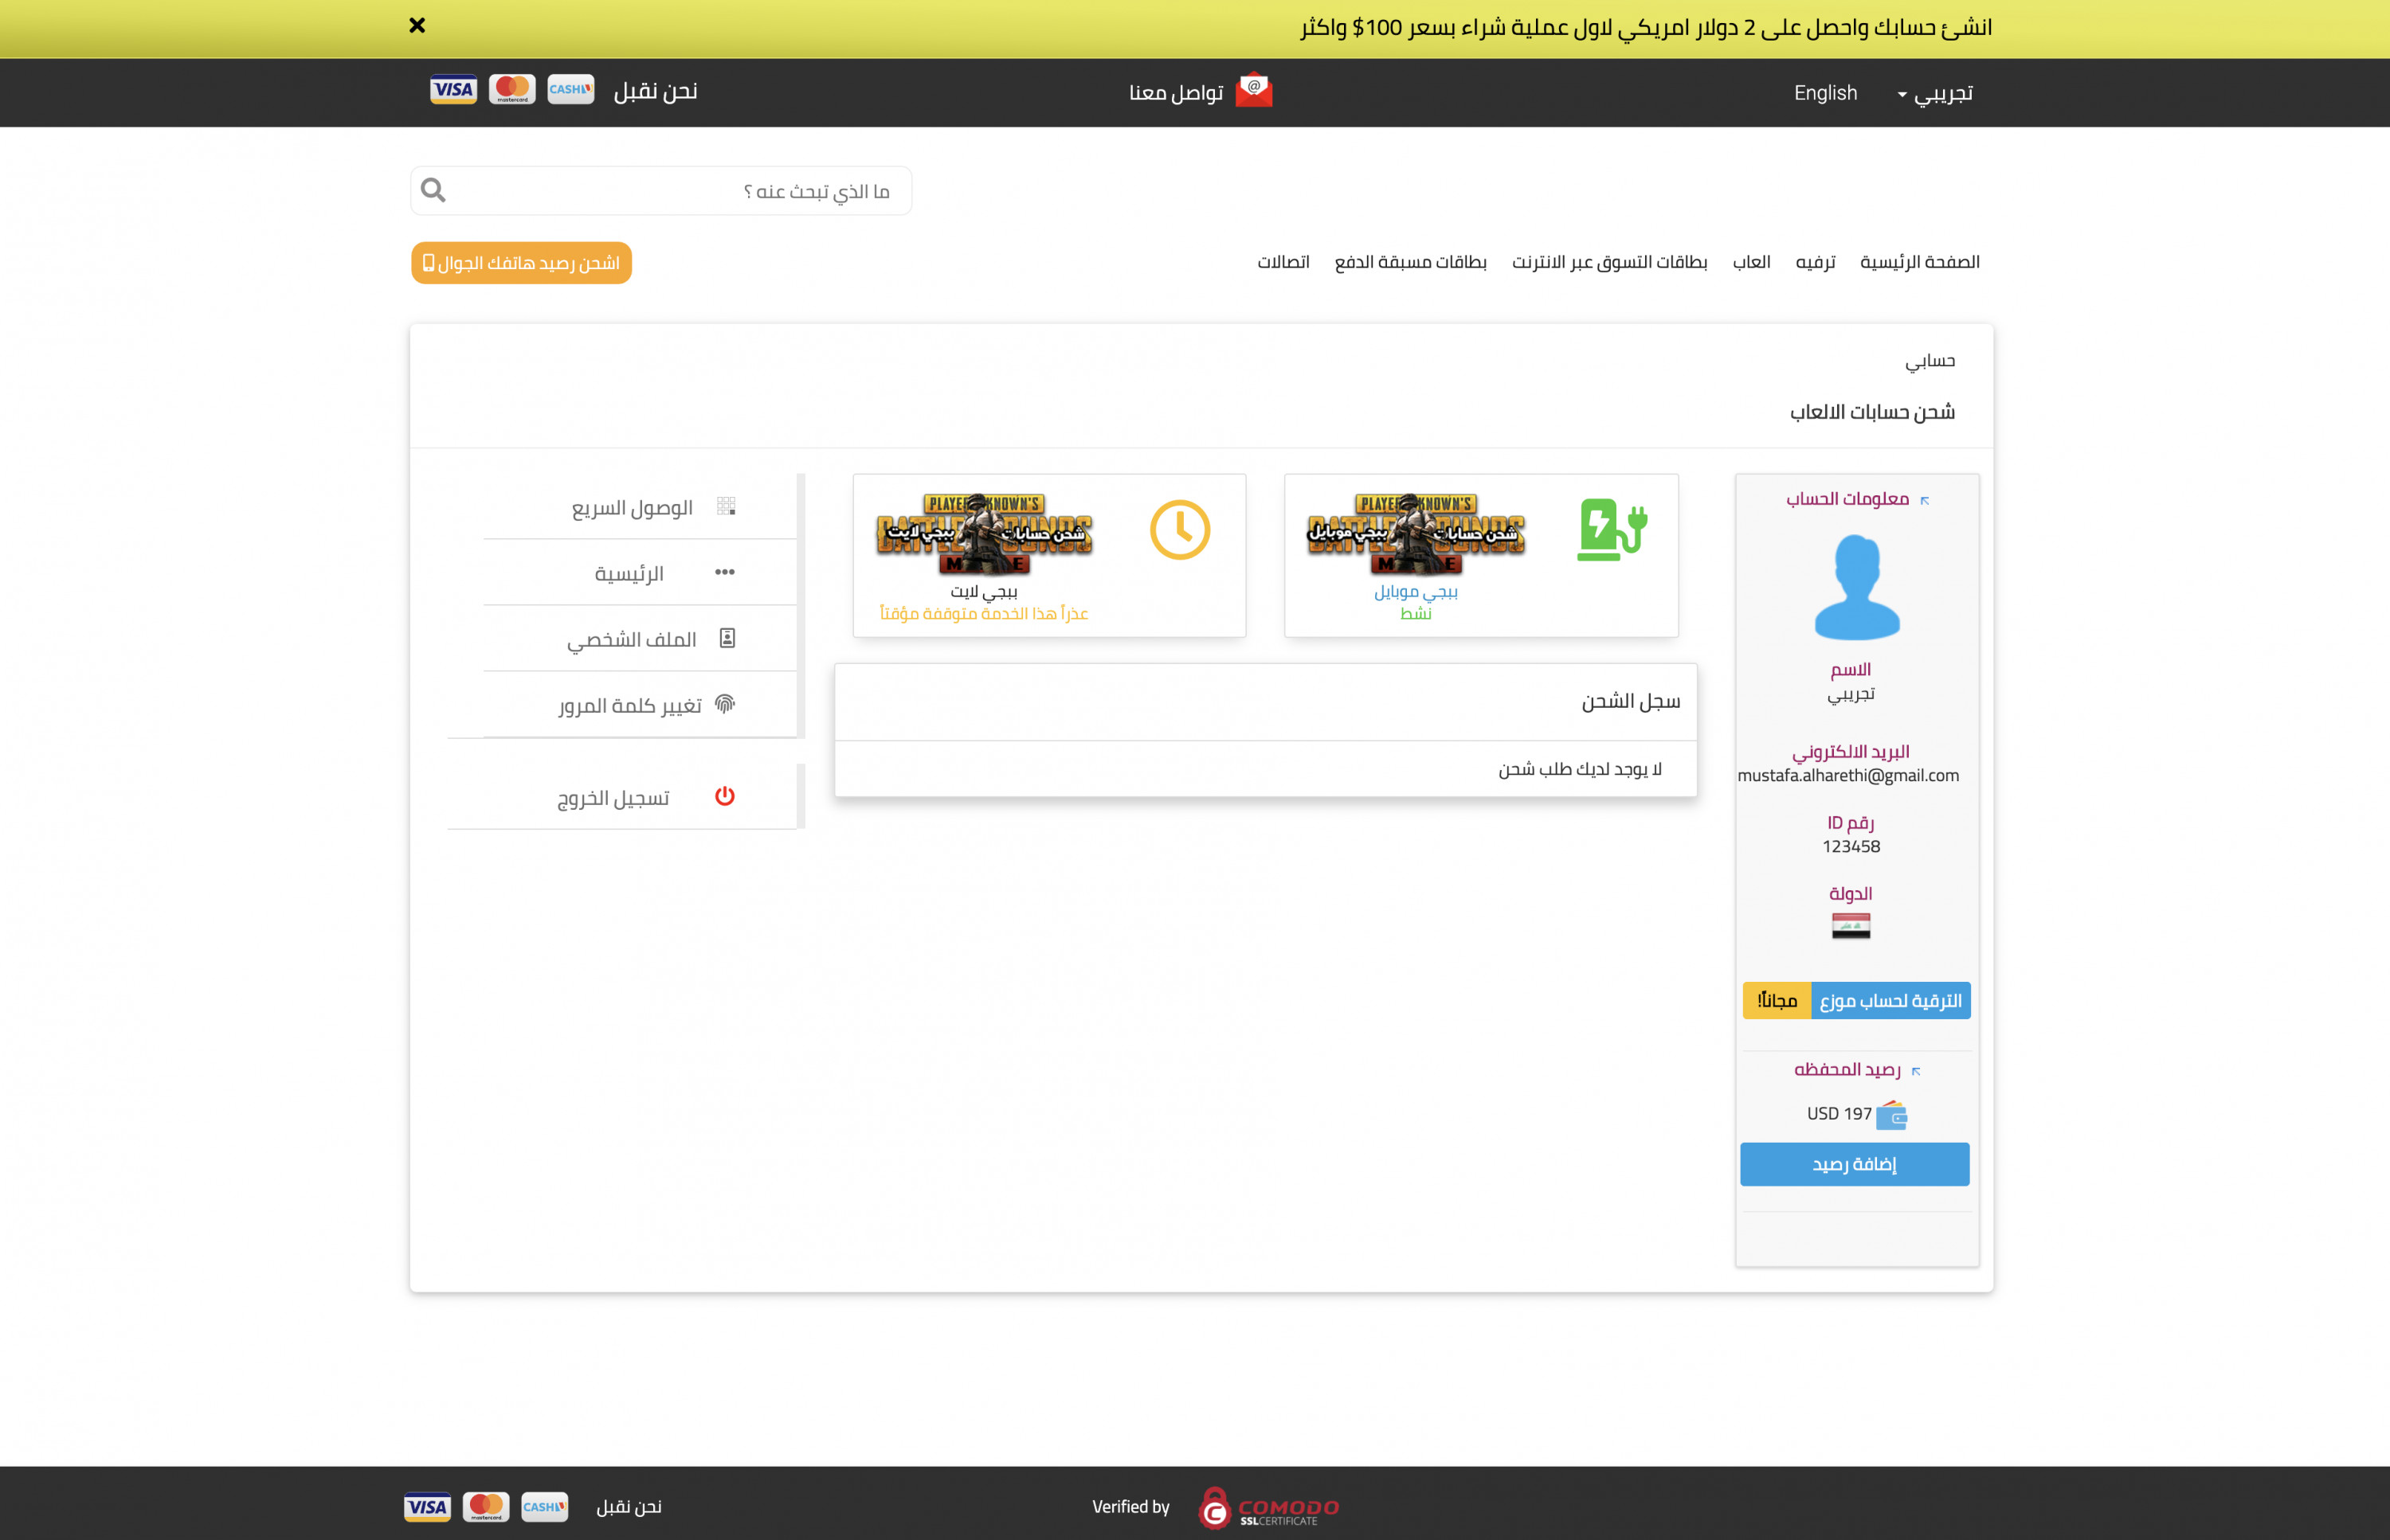Click عذراً هذا الخدمة متوقفة مؤقتاً text

[x=983, y=613]
